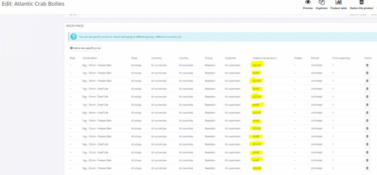Click the Preview eye icon
This screenshot has height=175, width=377.
(x=308, y=3)
